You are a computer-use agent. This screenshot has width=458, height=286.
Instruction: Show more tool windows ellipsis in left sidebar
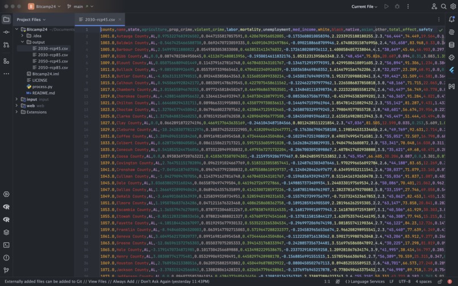tap(6, 74)
